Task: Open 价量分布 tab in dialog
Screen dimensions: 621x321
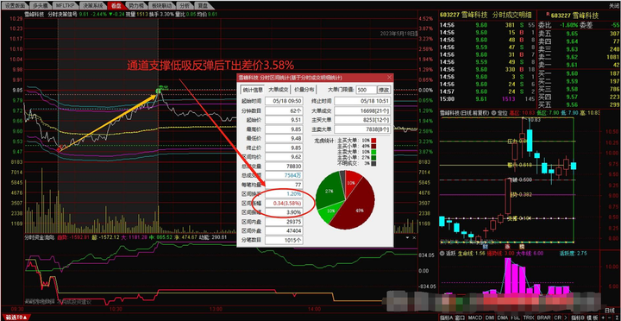Action: [x=304, y=90]
